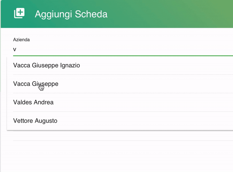Screen dimensions: 233x172
Task: Click the "Aggiungi Scheda" header title
Action: pos(71,14)
